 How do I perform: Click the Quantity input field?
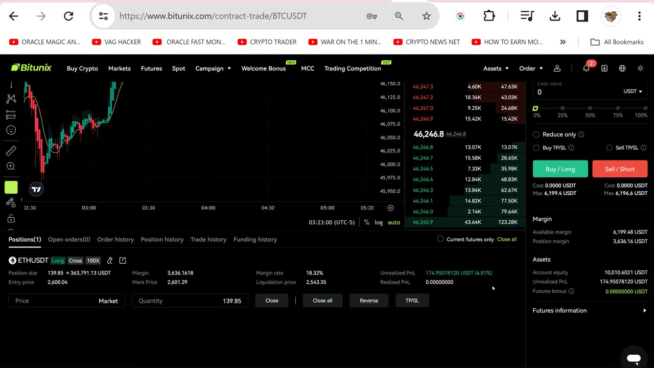tap(190, 301)
